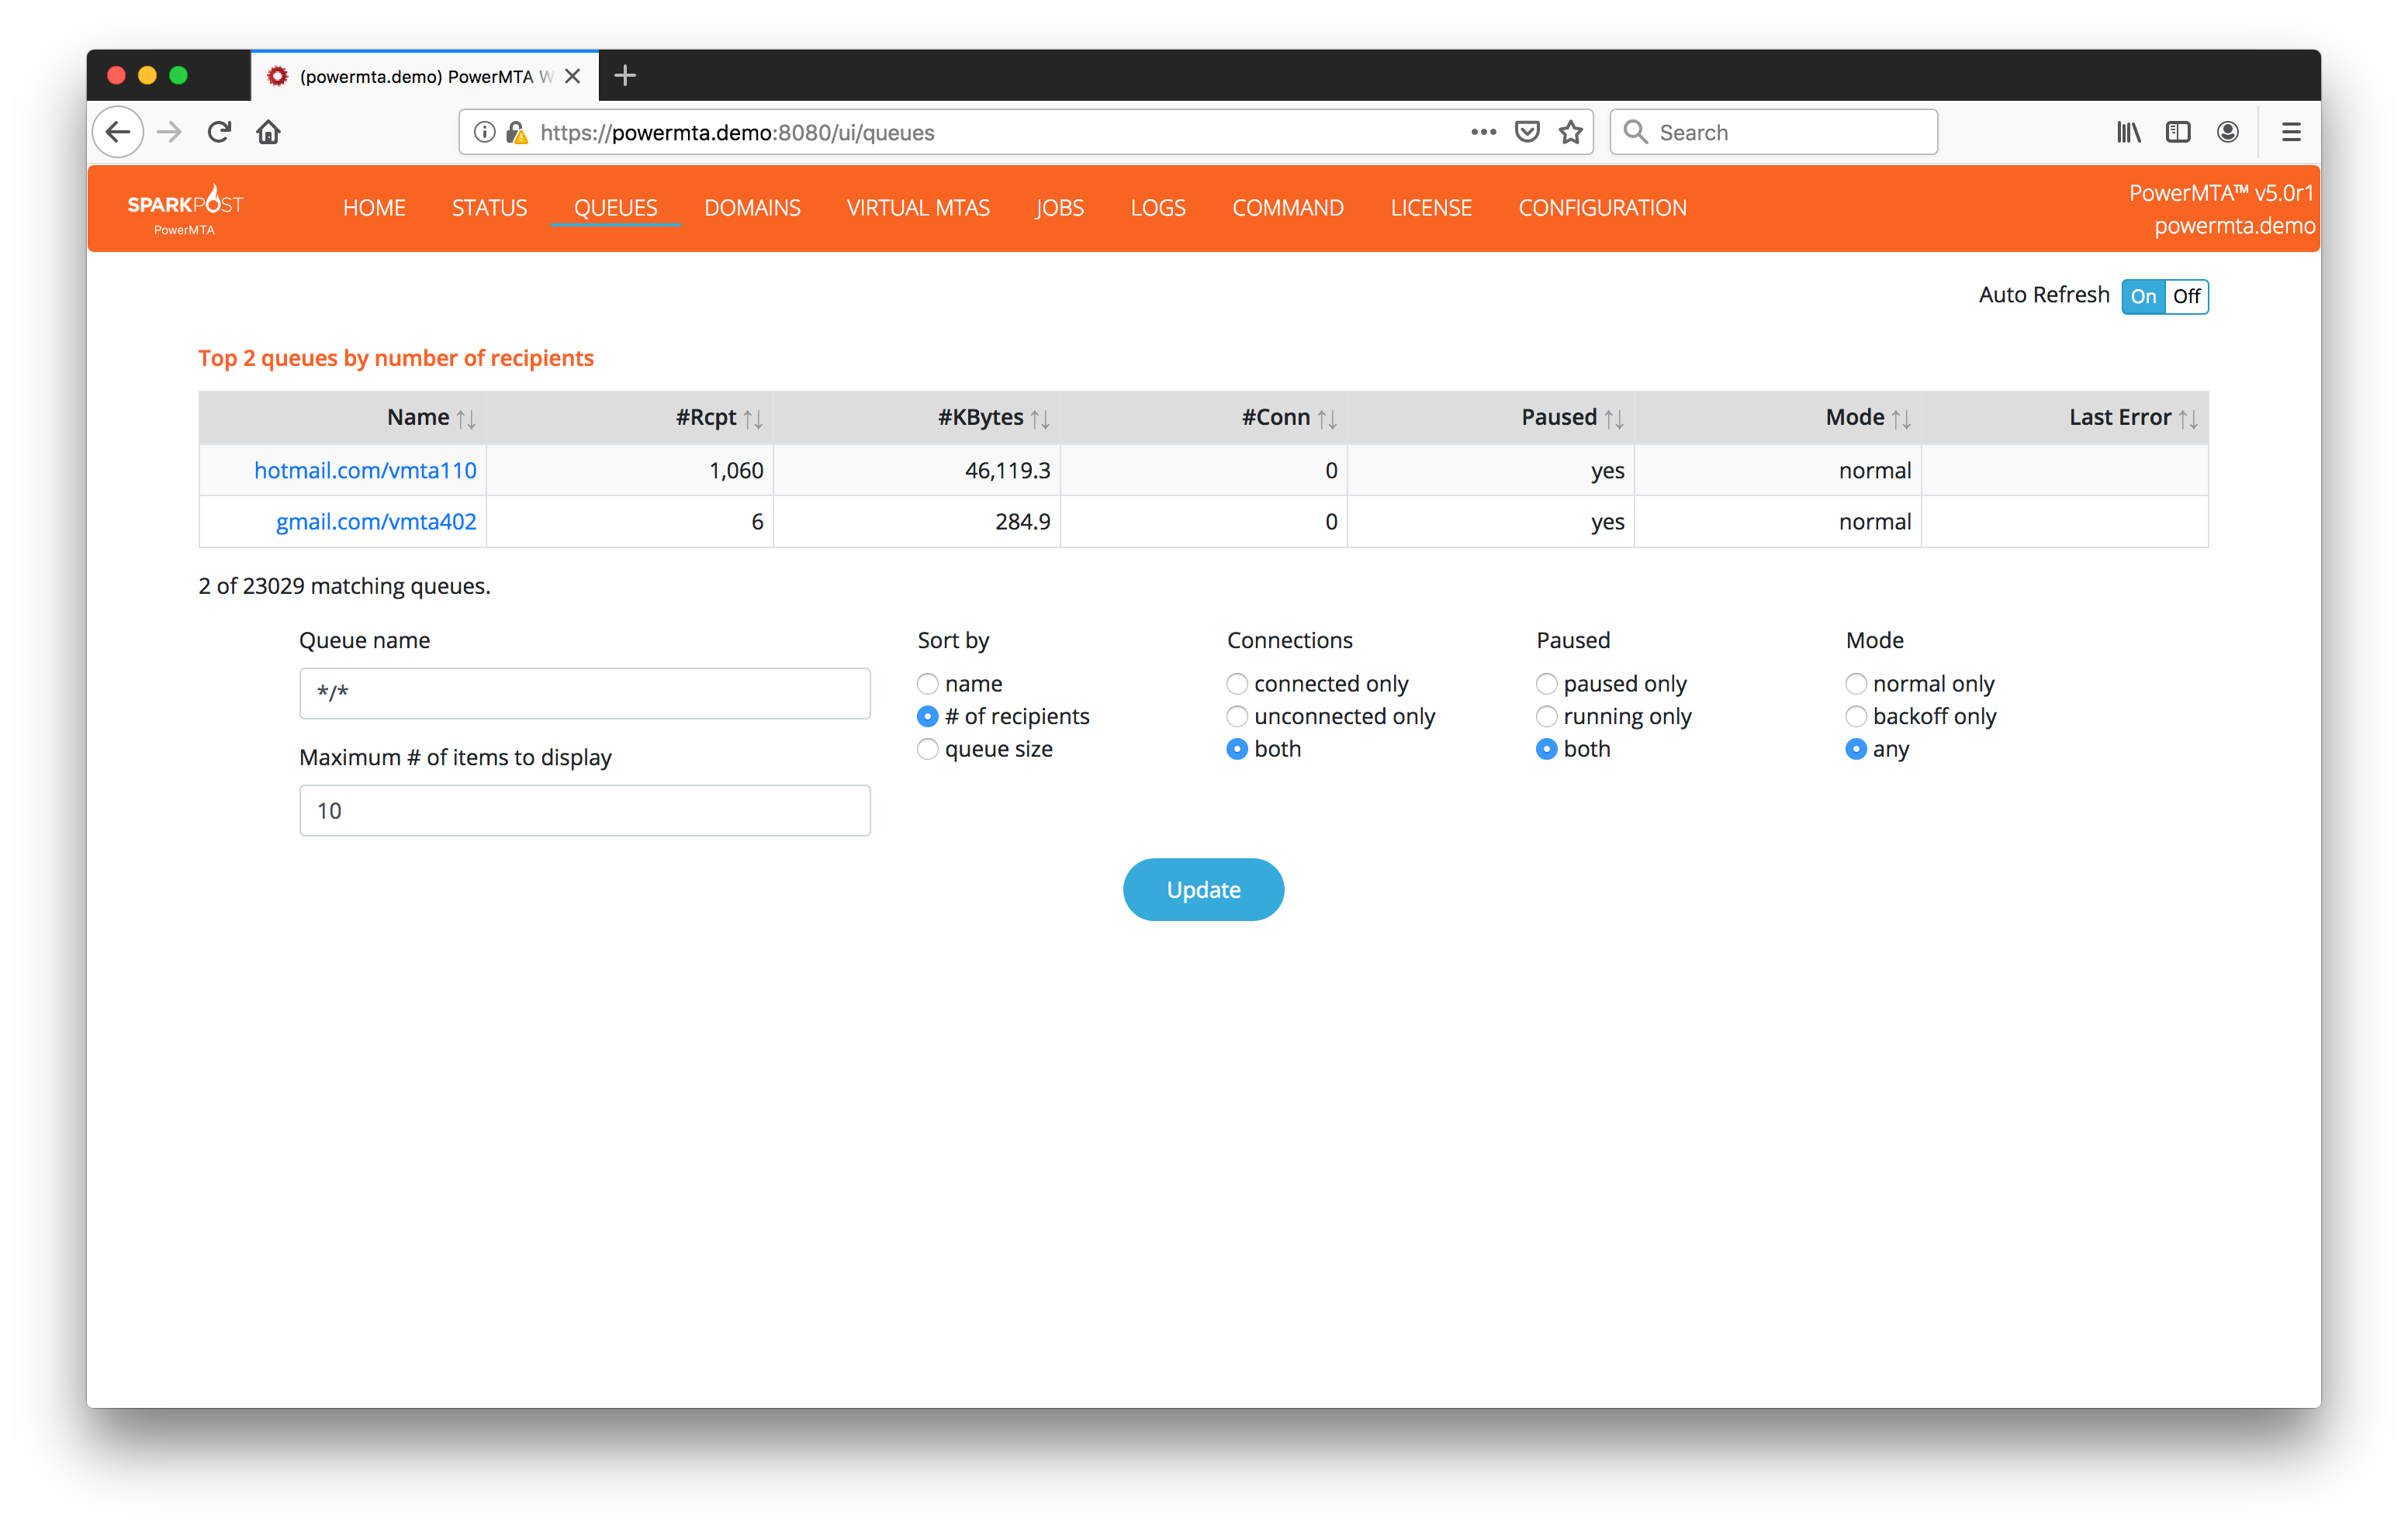The image size is (2408, 1532).
Task: Toggle the sidebar view icon
Action: coord(2177,132)
